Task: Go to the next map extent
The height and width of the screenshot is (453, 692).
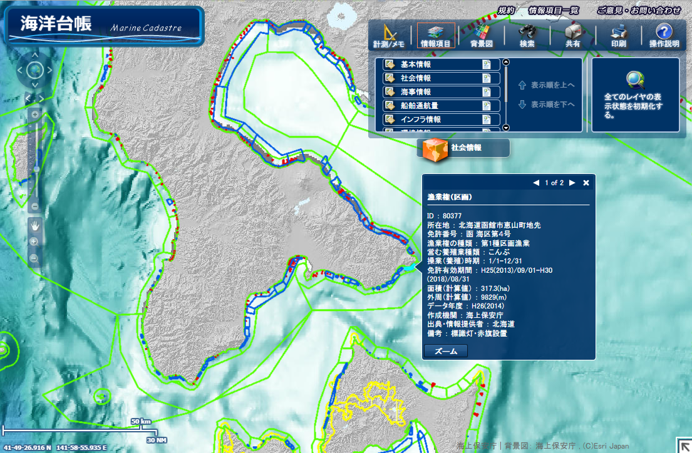Action: [41, 98]
